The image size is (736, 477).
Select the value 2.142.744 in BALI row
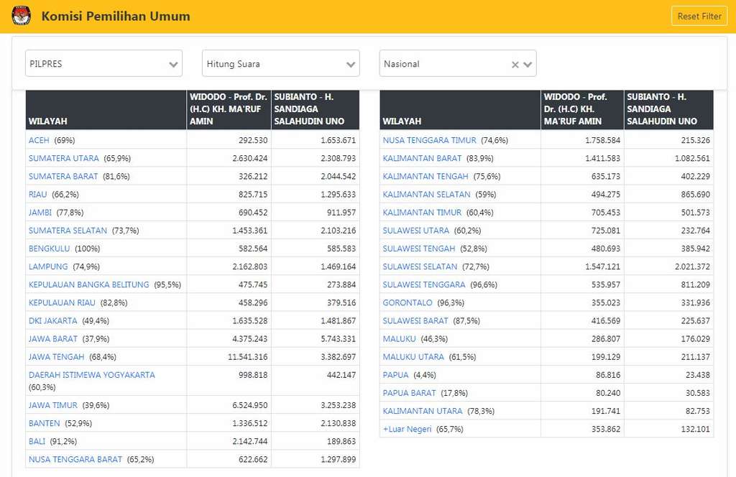(x=249, y=441)
